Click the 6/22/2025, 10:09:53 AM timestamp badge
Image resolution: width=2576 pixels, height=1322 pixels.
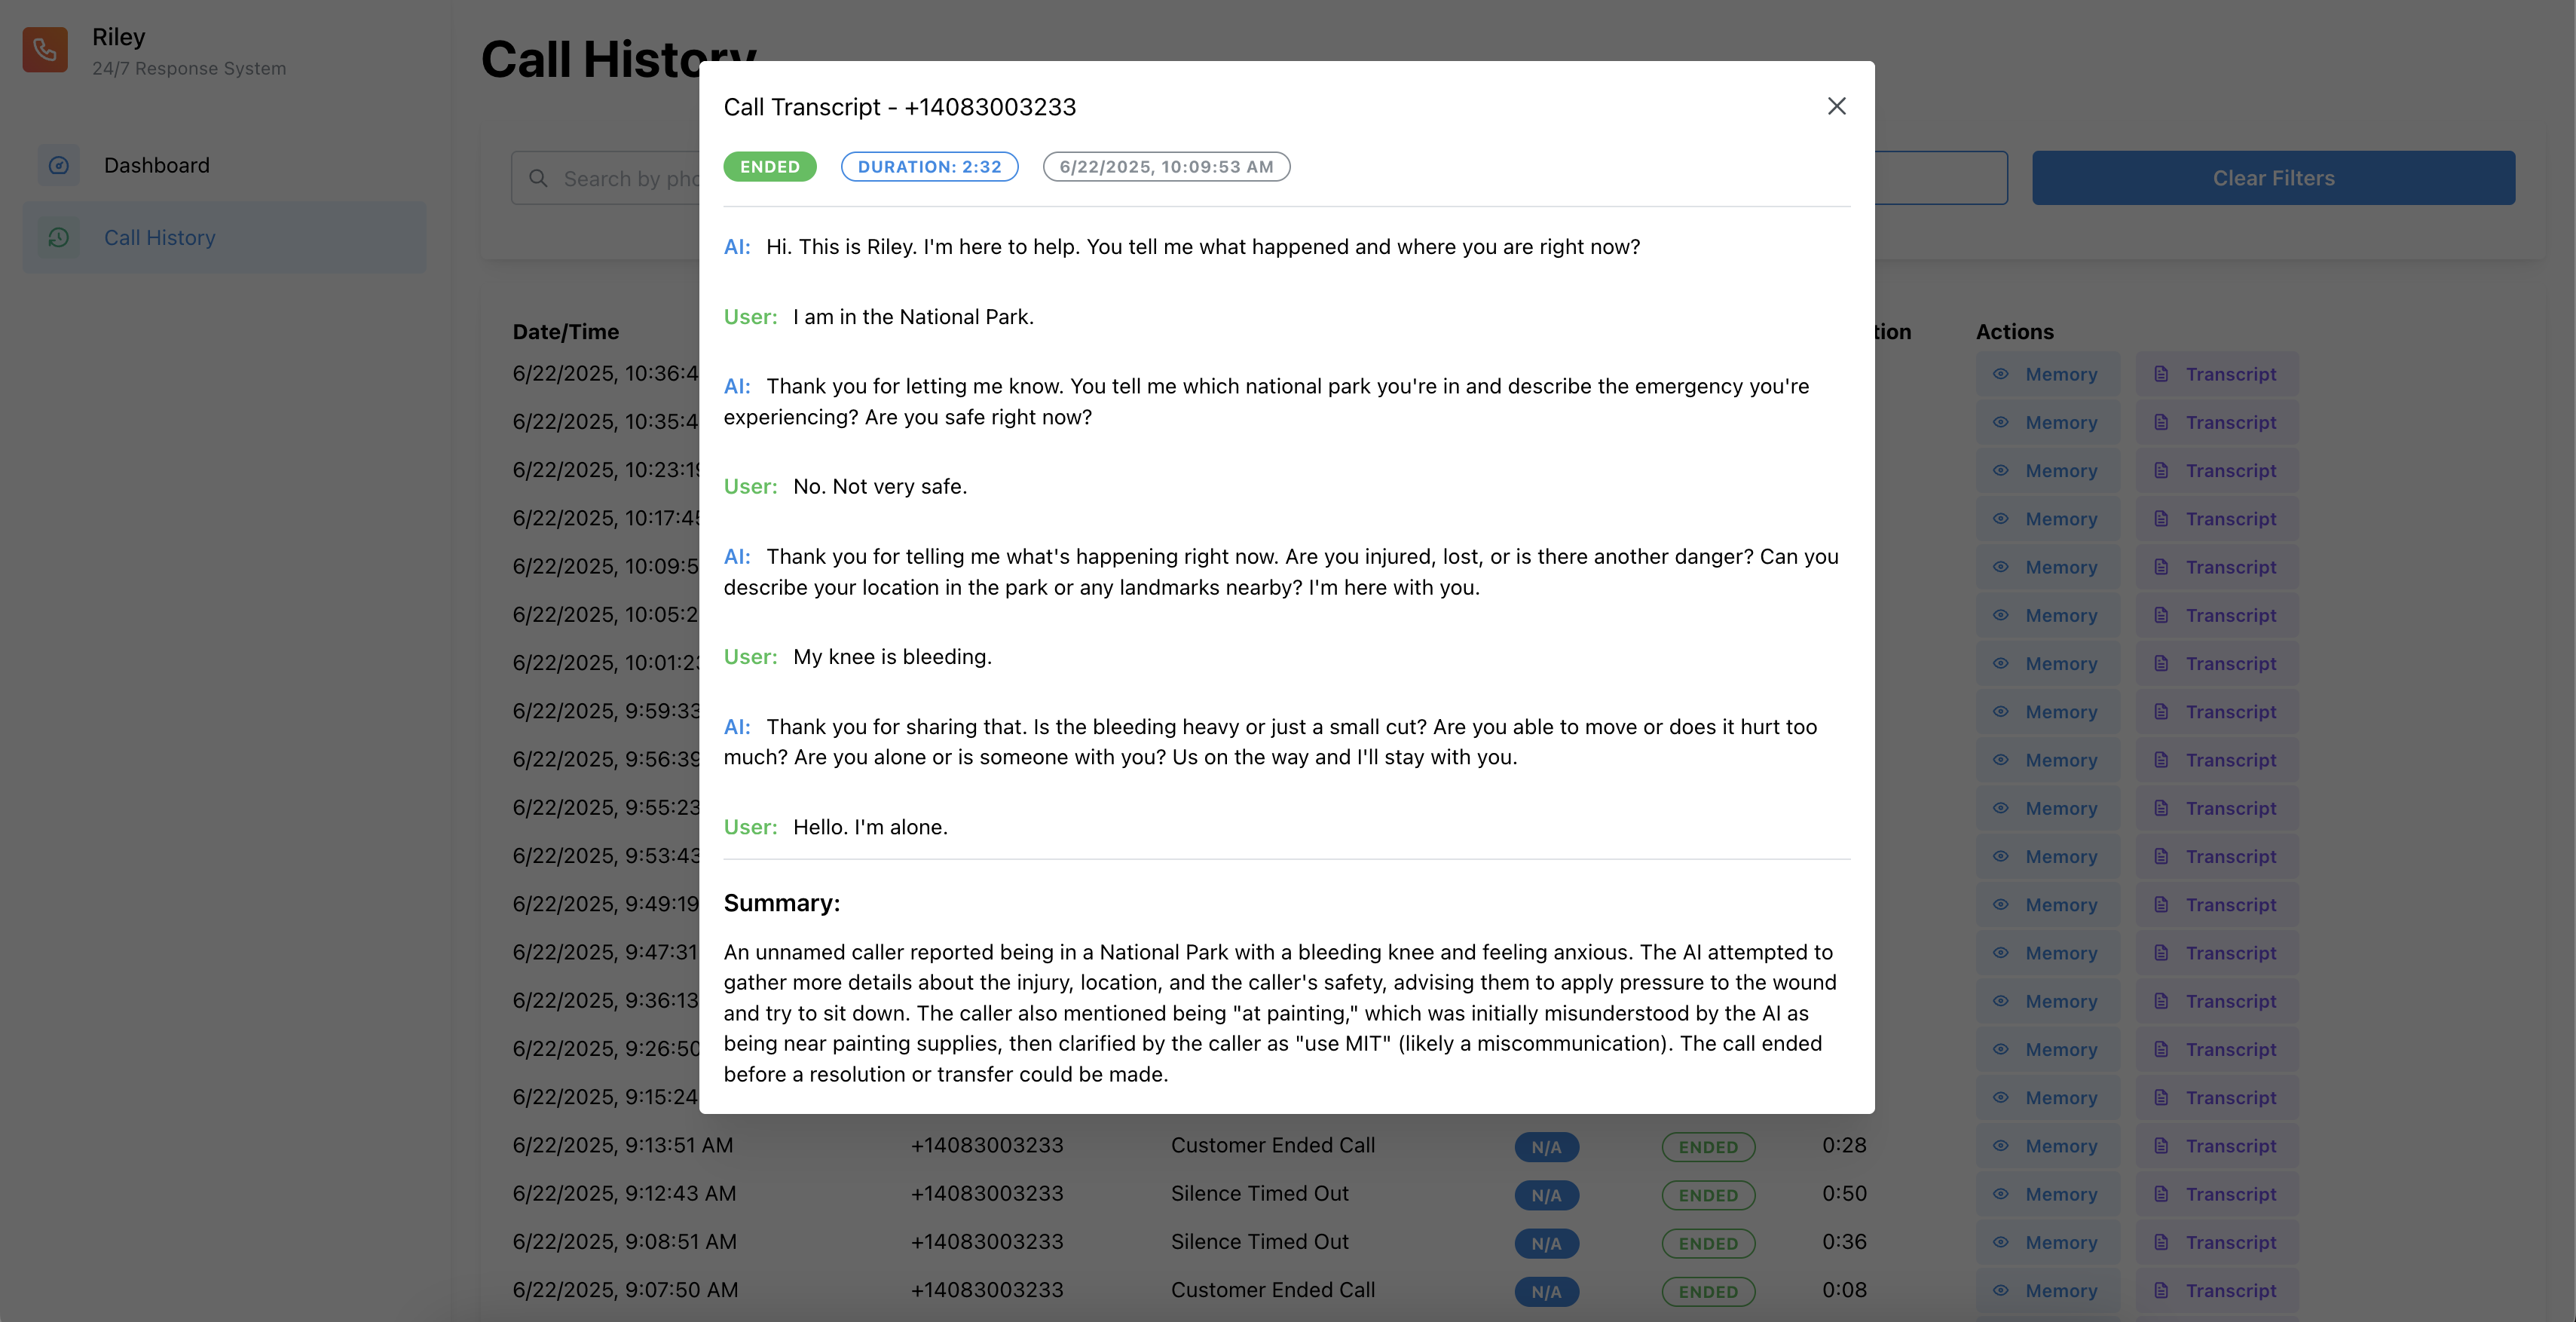click(x=1166, y=167)
